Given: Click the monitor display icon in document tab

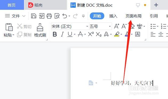Looking at the screenshot, I should click(x=138, y=5).
